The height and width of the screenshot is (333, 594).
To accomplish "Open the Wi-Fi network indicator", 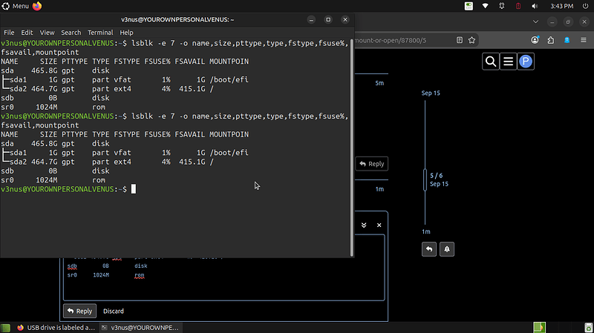I will pyautogui.click(x=486, y=6).
